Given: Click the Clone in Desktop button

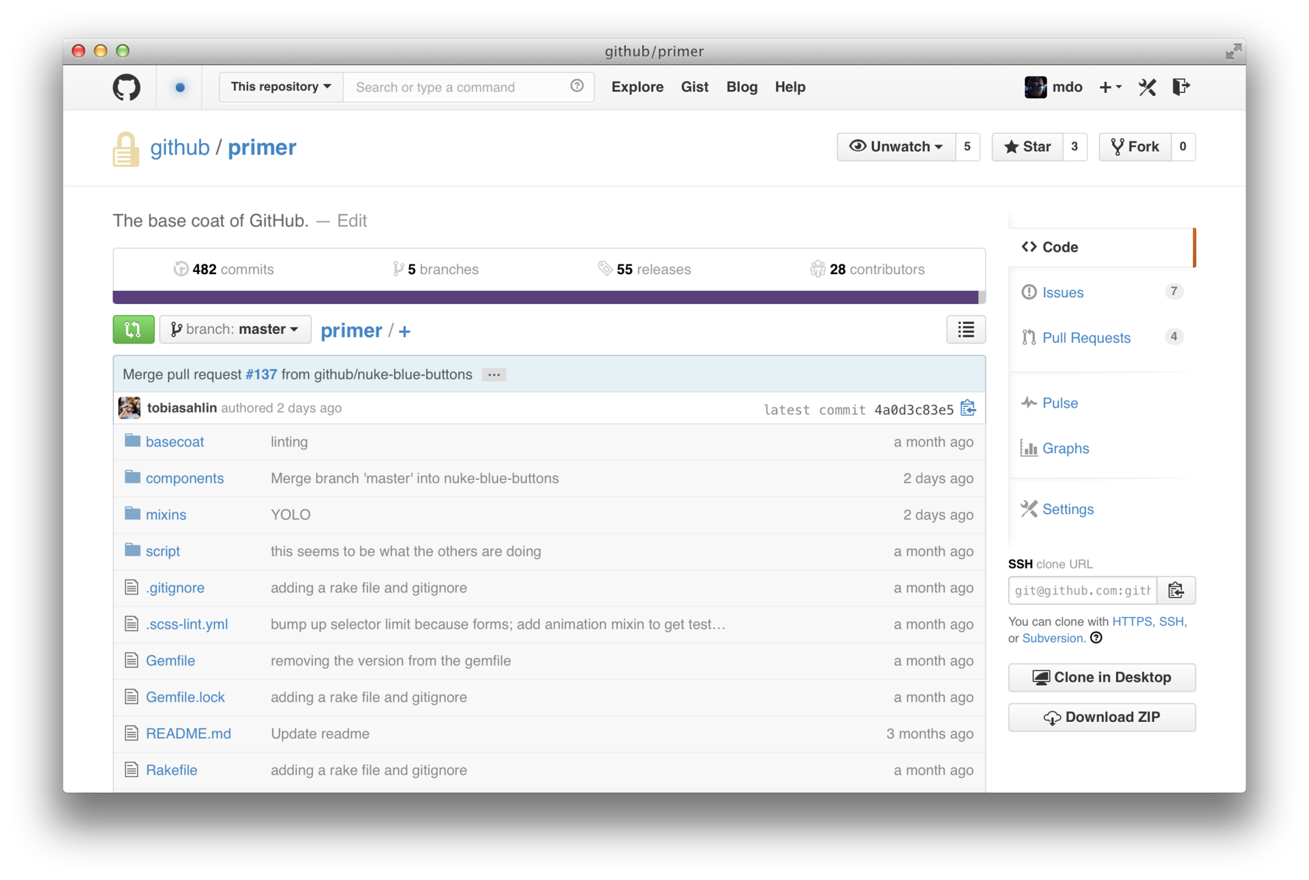Looking at the screenshot, I should (1101, 677).
